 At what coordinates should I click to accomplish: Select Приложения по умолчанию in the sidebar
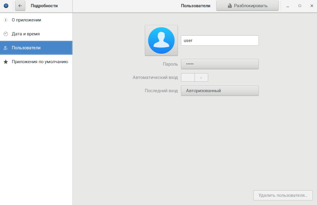pyautogui.click(x=40, y=62)
